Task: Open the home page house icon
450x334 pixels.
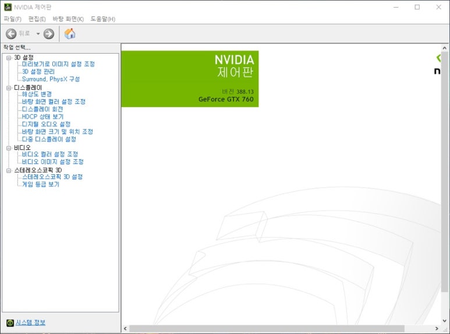Action: click(x=70, y=34)
